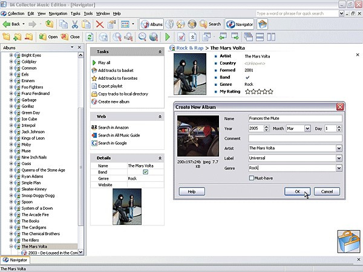Screen dimensions: 363x272
Task: Click Year spinner up arrow
Action: (266, 127)
